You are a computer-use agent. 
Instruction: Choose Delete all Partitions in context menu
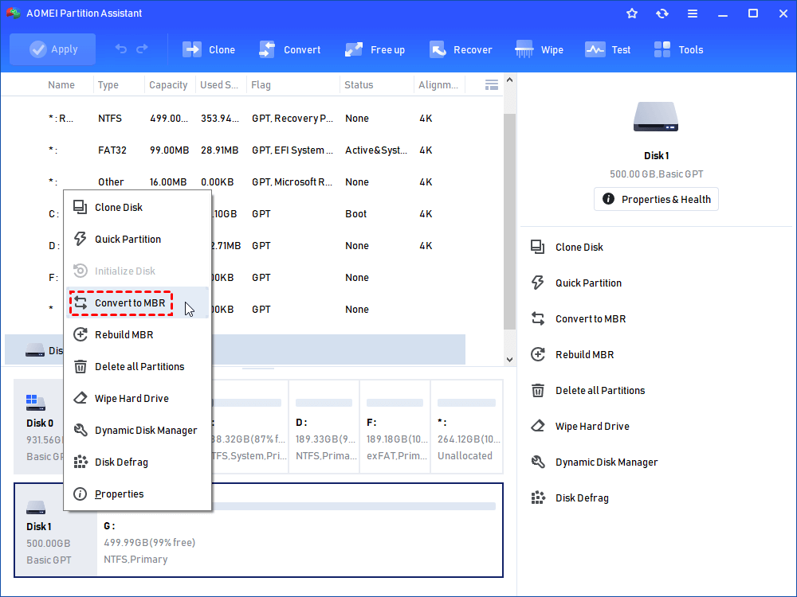coord(137,366)
